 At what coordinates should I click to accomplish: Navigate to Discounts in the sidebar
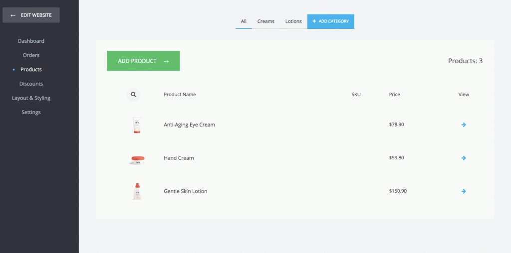tap(31, 84)
